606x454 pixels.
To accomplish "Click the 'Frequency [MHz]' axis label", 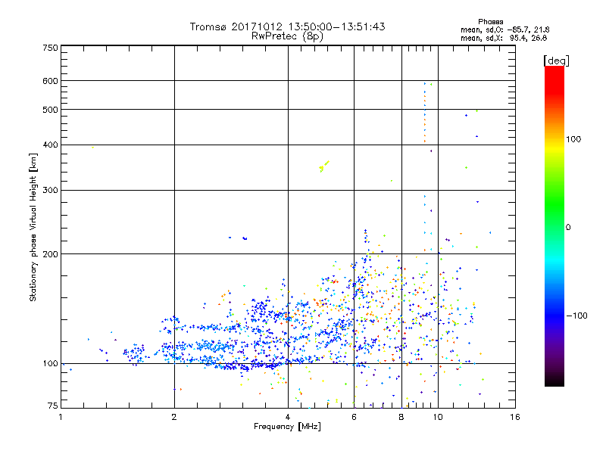I will pyautogui.click(x=287, y=427).
